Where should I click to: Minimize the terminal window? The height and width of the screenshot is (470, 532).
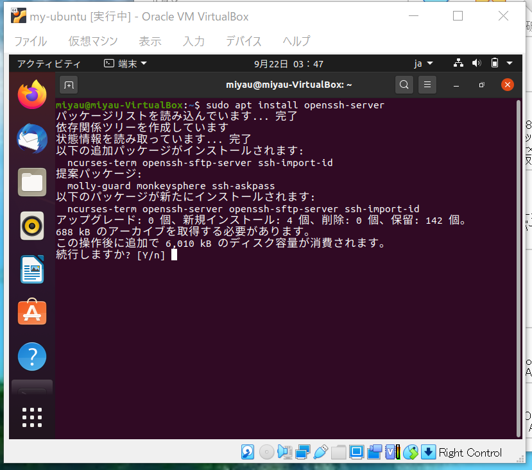(456, 85)
